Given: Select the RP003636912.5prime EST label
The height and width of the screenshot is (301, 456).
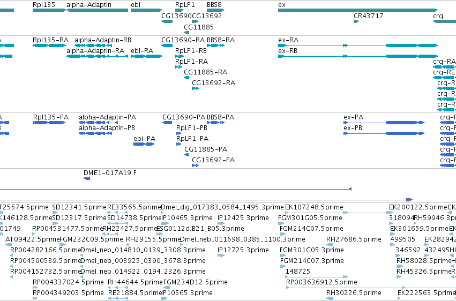Looking at the screenshot, I should coord(322,282).
